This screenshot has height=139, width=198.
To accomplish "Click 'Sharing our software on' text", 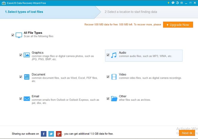I will (25, 134).
